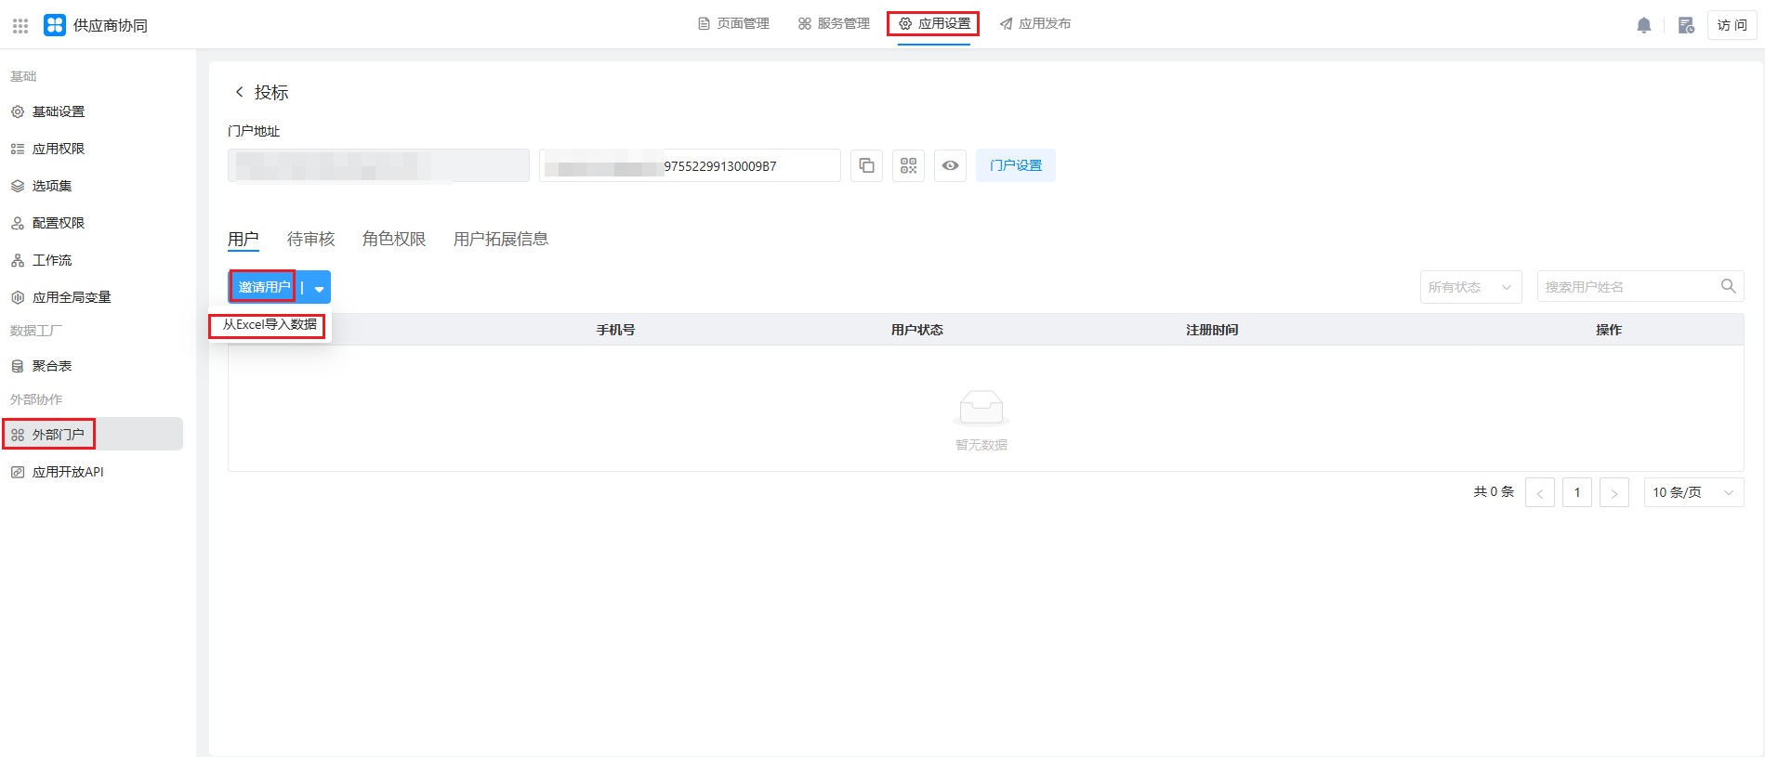This screenshot has height=757, width=1765.
Task: Open the app launcher grid icon
Action: pyautogui.click(x=20, y=25)
